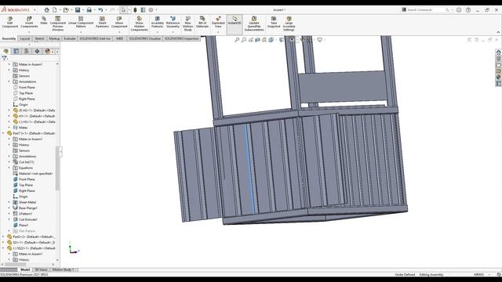The image size is (502, 282).
Task: Open the ConfigurationManager tab
Action: pyautogui.click(x=27, y=51)
